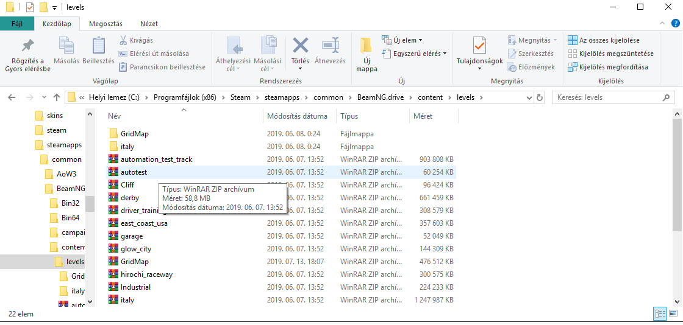Refresh the levels folder view
This screenshot has width=683, height=325.
point(540,97)
